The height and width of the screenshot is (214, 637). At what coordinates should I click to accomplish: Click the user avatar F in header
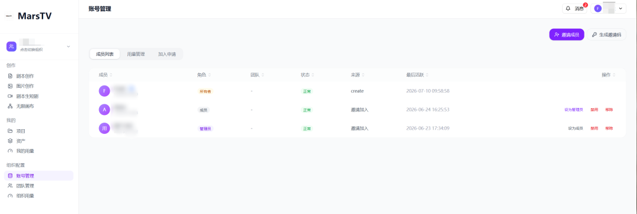pos(597,8)
